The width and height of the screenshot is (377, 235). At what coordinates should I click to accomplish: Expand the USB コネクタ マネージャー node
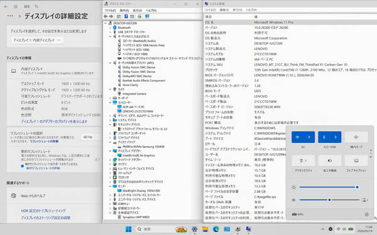pos(110,32)
